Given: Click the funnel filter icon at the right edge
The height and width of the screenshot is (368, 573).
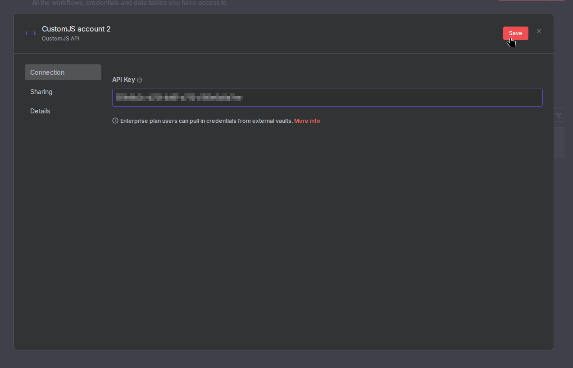Looking at the screenshot, I should point(559,115).
